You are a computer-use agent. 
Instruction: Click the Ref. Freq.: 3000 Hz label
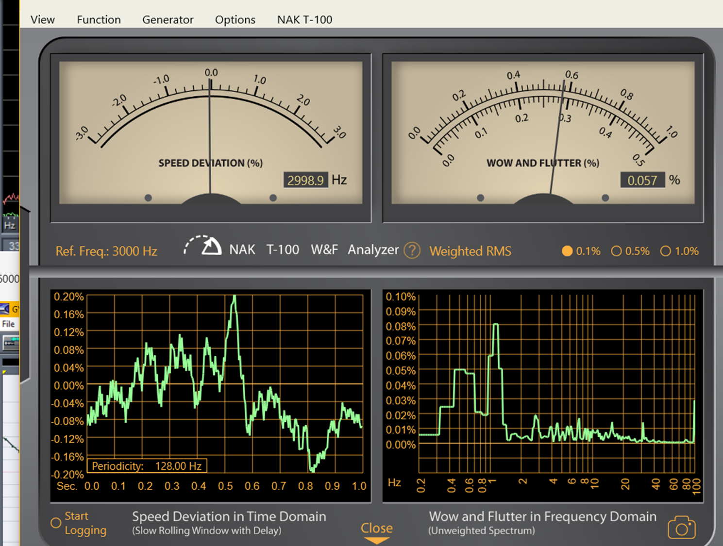click(x=106, y=251)
